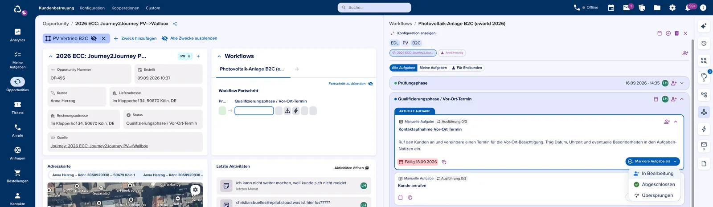Open history icon in right rail
The width and height of the screenshot is (713, 207).
(704, 43)
